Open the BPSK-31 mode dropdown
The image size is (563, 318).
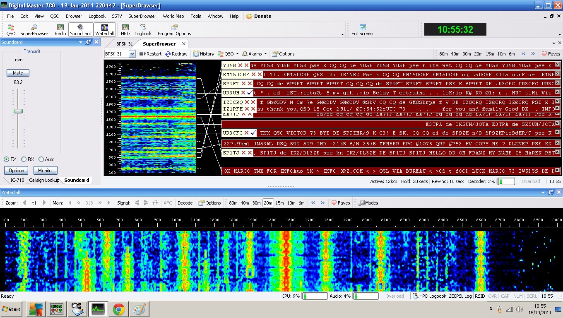[x=132, y=54]
